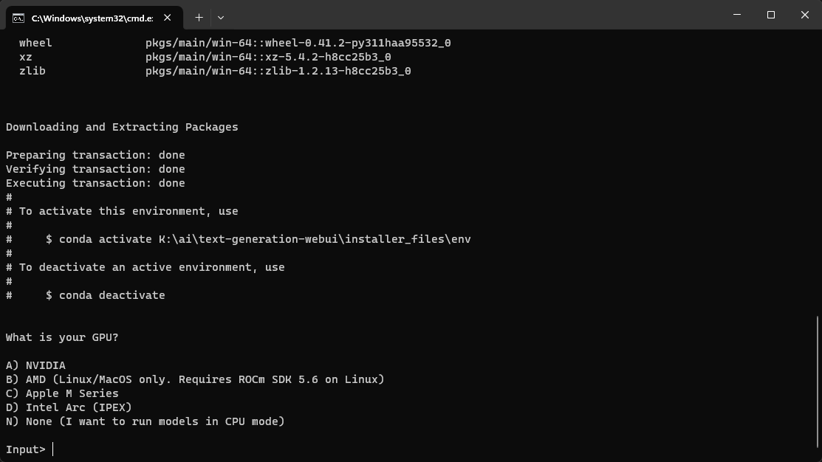Click the cmd icon in the tab
Image resolution: width=822 pixels, height=462 pixels.
point(18,18)
